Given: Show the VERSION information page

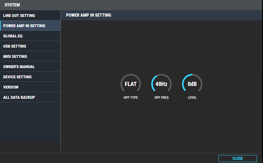Looking at the screenshot, I should (30, 87).
